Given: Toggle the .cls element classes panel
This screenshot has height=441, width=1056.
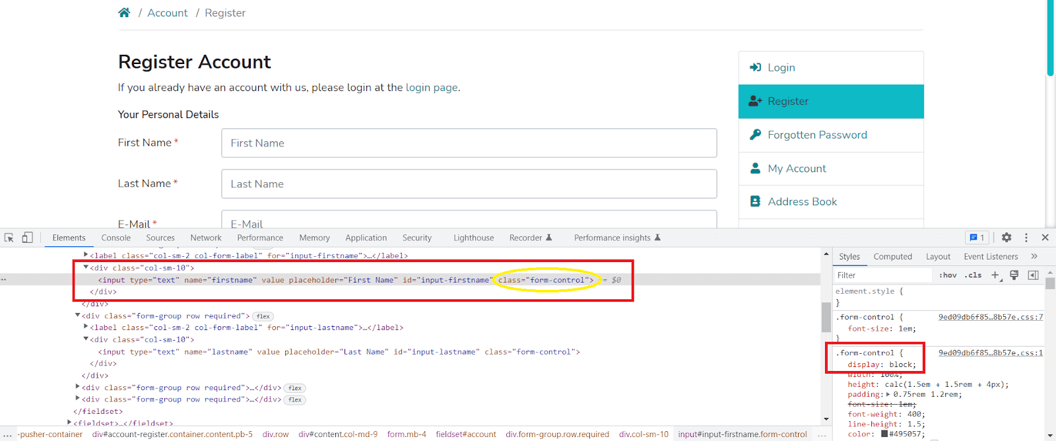Looking at the screenshot, I should tap(973, 275).
